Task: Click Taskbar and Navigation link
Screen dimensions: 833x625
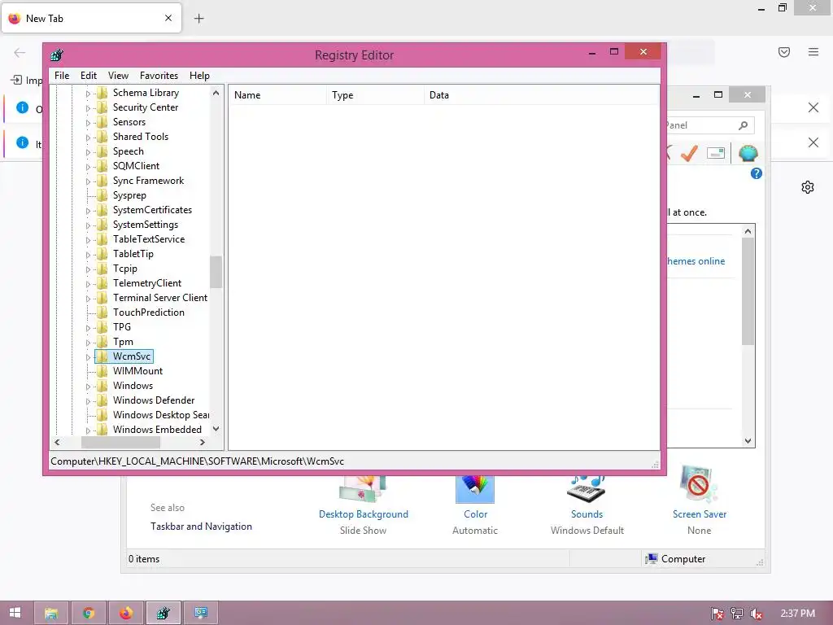Action: pyautogui.click(x=201, y=527)
